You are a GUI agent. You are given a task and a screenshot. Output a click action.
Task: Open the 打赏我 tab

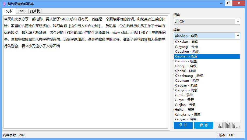point(35,11)
